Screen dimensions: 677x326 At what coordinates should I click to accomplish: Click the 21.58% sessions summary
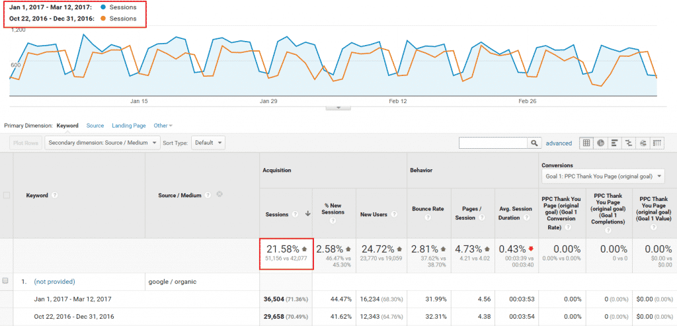point(283,249)
